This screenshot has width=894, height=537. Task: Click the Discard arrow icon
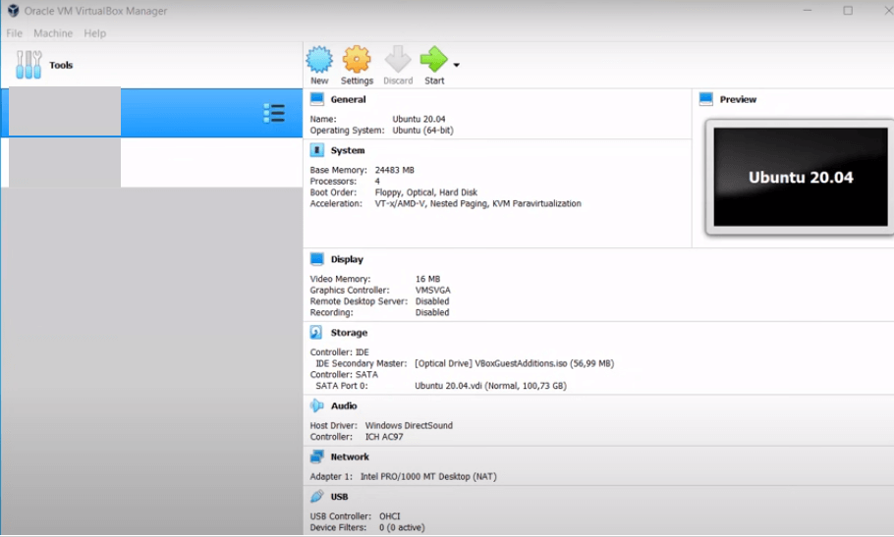click(398, 59)
